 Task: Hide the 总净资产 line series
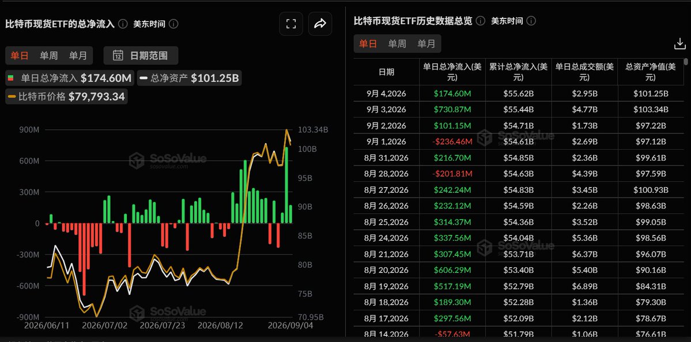point(190,78)
